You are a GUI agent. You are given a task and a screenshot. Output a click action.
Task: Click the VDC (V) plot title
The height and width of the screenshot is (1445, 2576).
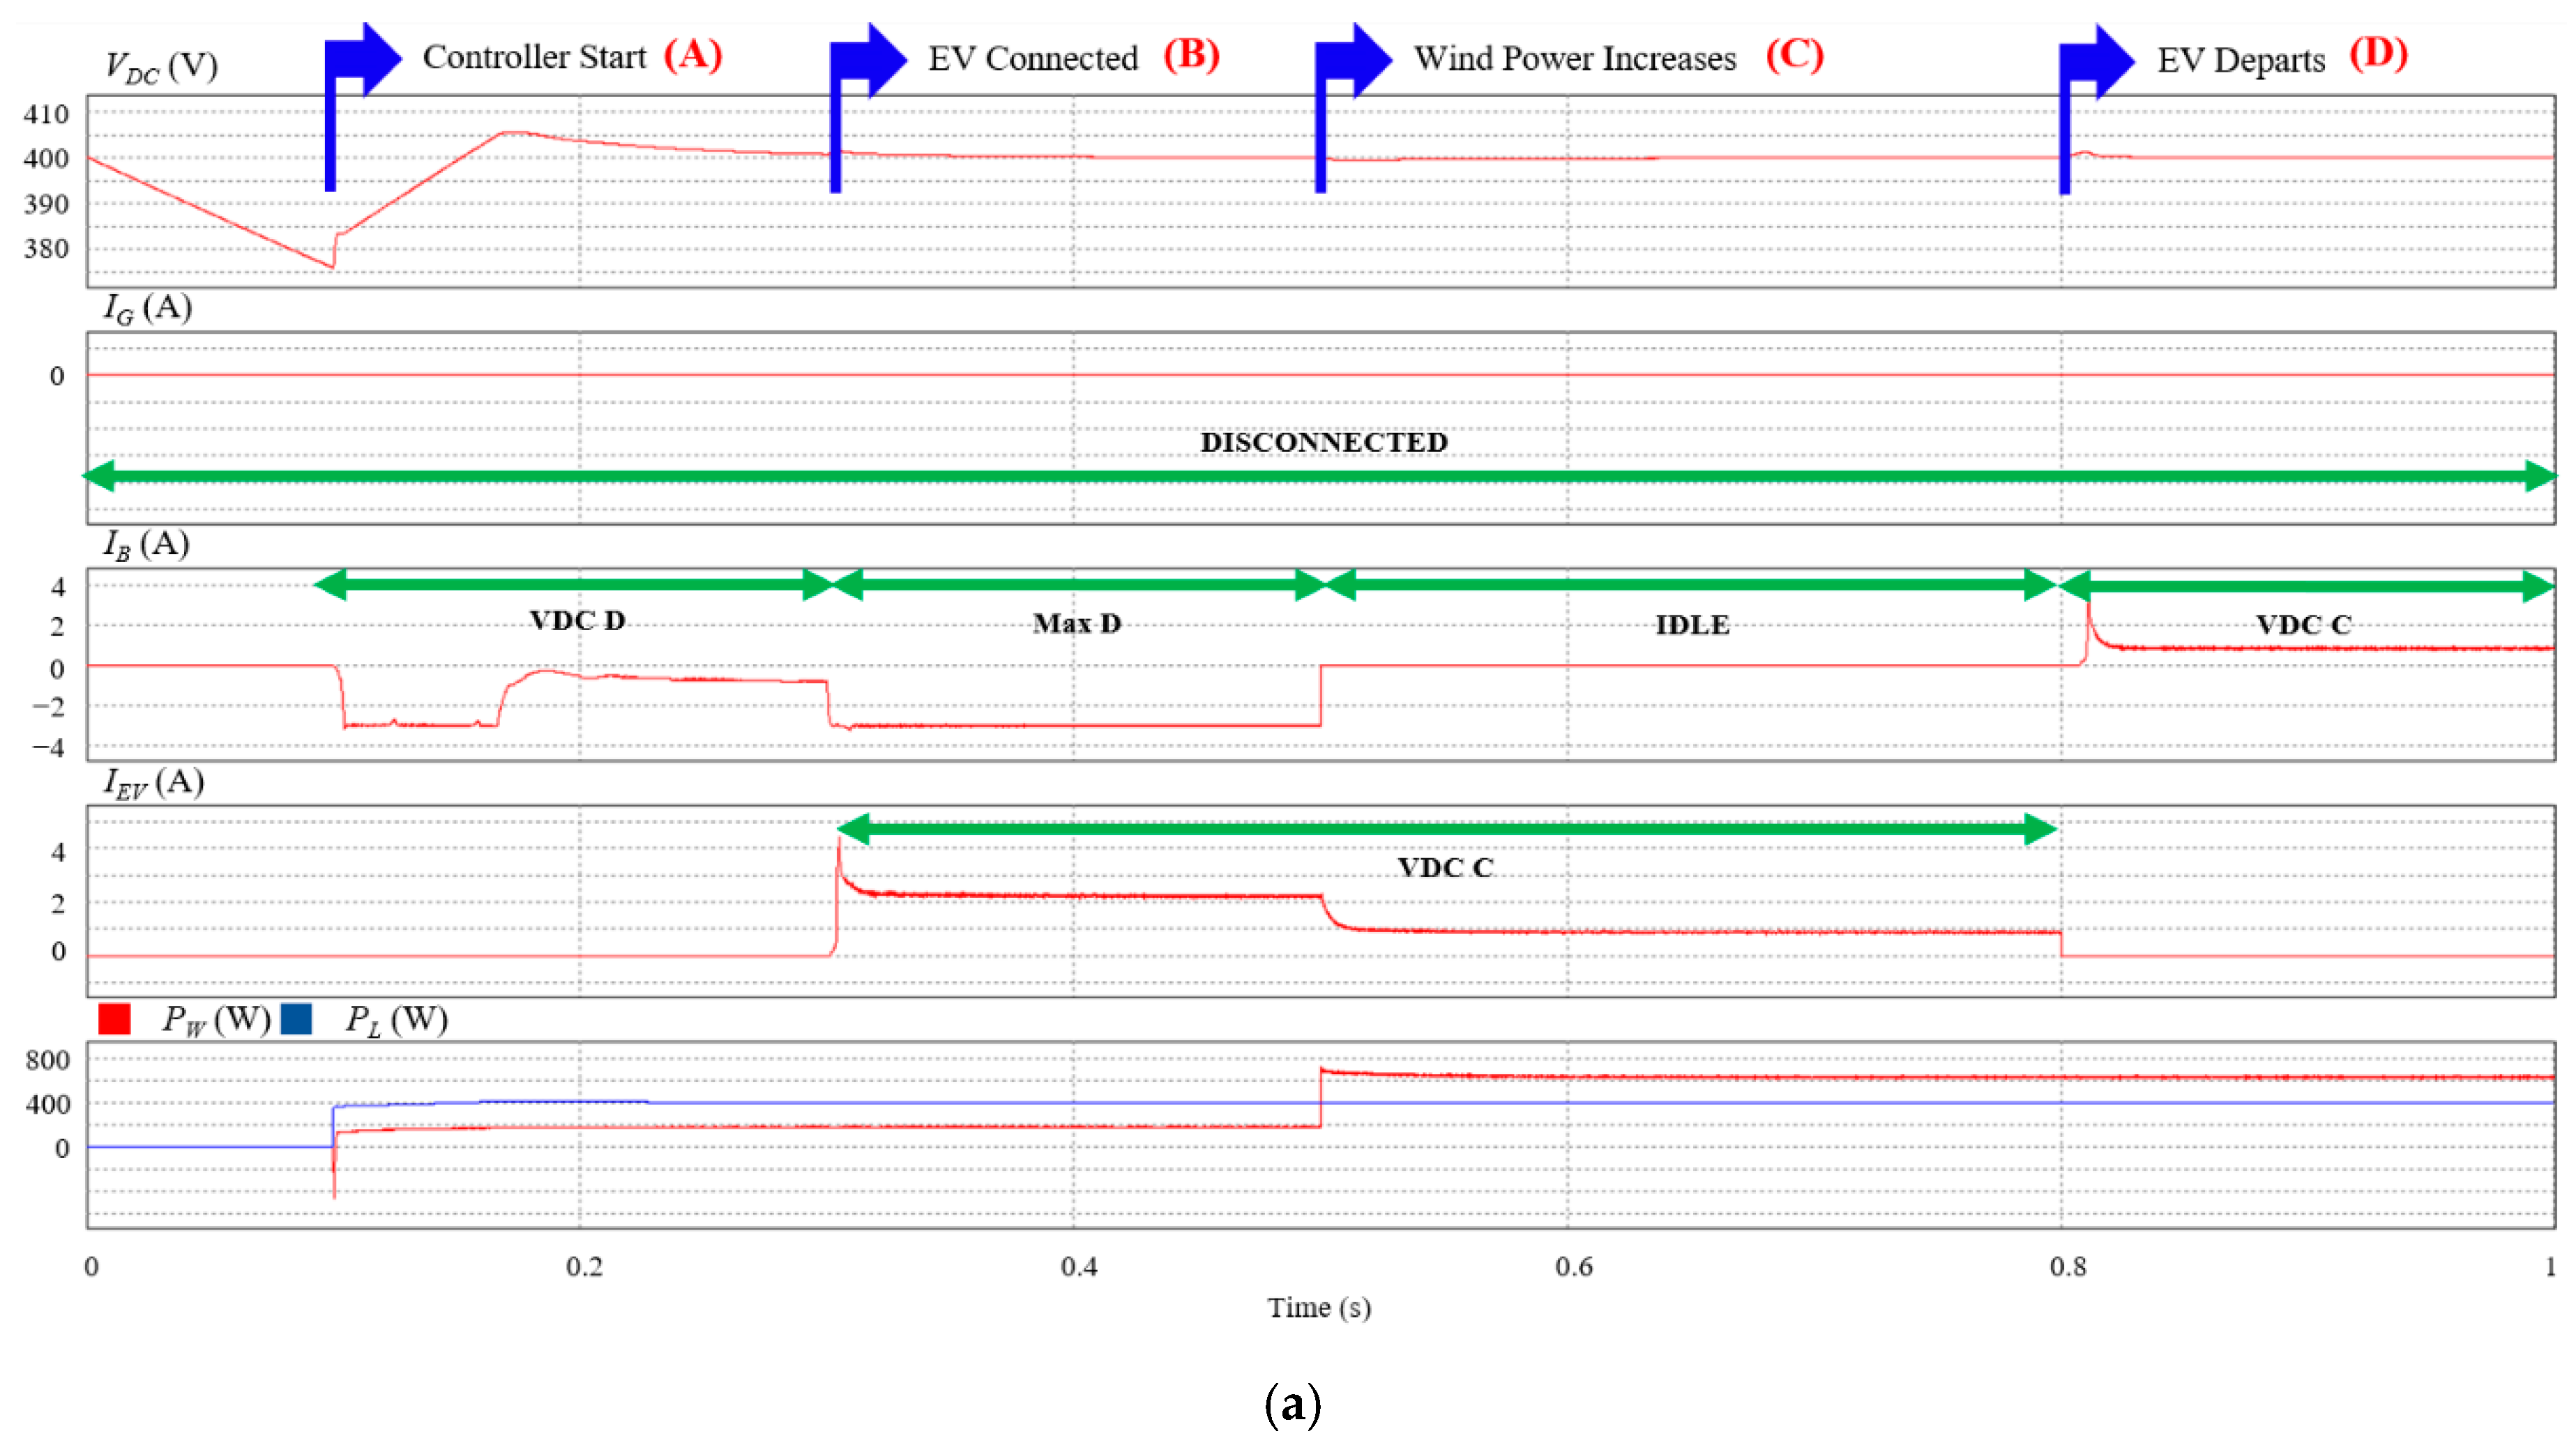pos(161,67)
